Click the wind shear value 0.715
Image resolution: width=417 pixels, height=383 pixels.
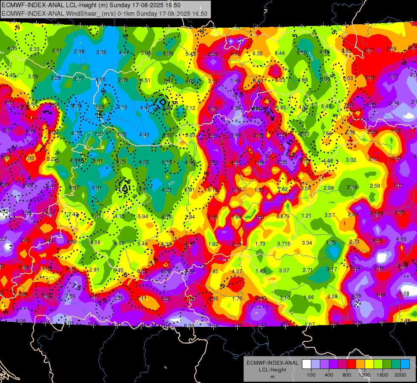click(x=284, y=244)
